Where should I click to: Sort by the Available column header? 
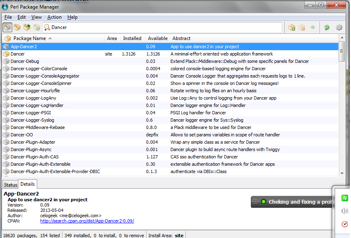158,38
